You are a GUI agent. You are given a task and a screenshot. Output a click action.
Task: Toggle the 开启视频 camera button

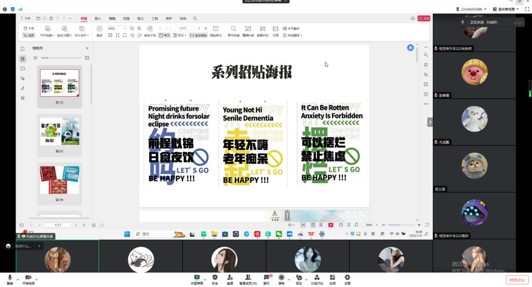coord(29,278)
